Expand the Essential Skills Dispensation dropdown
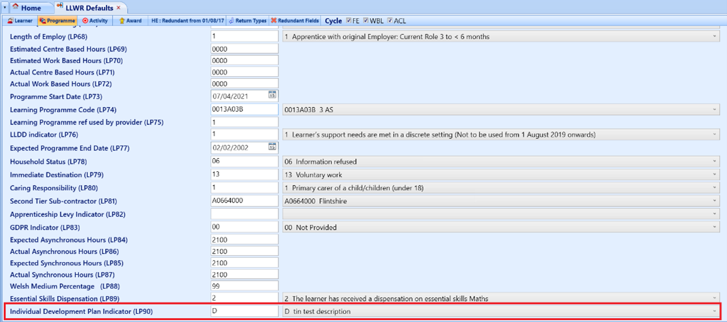The width and height of the screenshot is (727, 322). (x=714, y=297)
